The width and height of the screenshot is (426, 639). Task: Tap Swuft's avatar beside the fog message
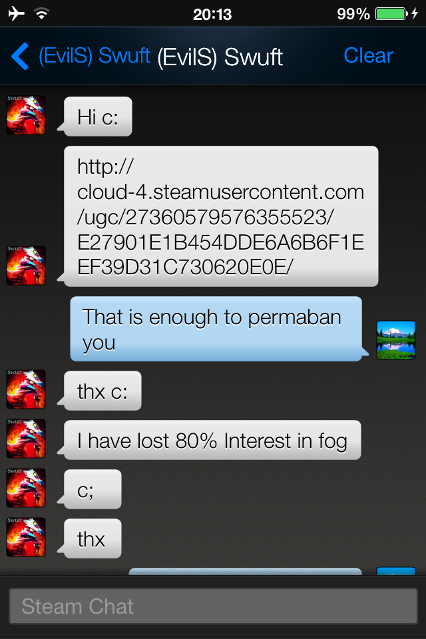(26, 439)
